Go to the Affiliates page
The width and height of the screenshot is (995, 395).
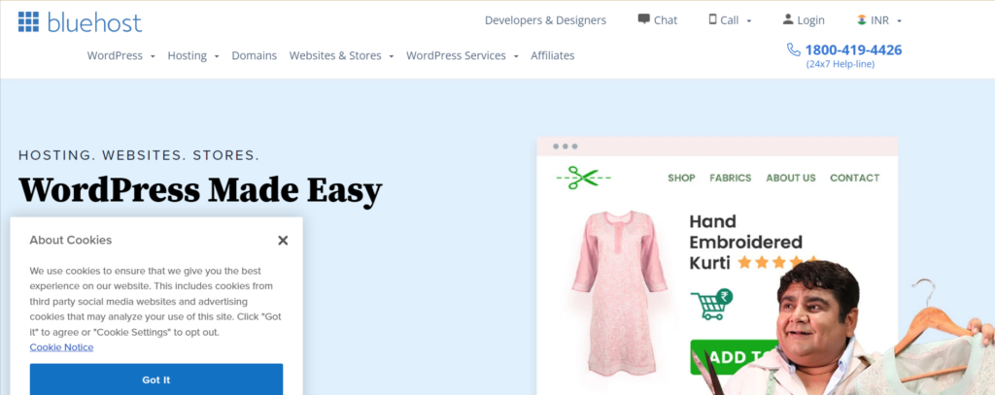553,55
